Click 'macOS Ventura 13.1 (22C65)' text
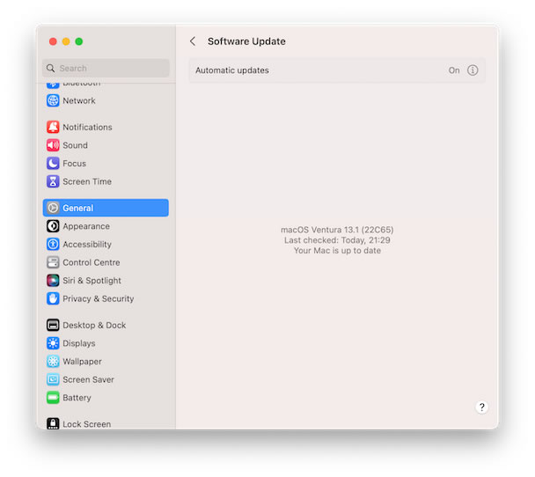The image size is (535, 477). click(x=337, y=230)
